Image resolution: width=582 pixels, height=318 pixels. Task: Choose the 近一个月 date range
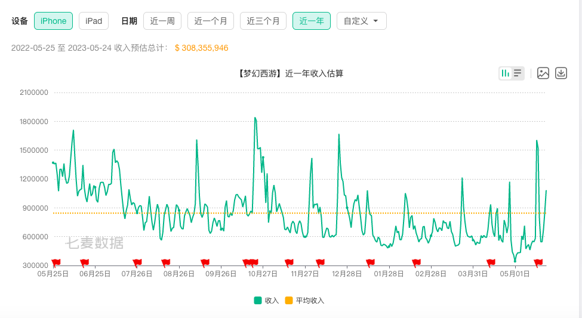click(x=211, y=21)
